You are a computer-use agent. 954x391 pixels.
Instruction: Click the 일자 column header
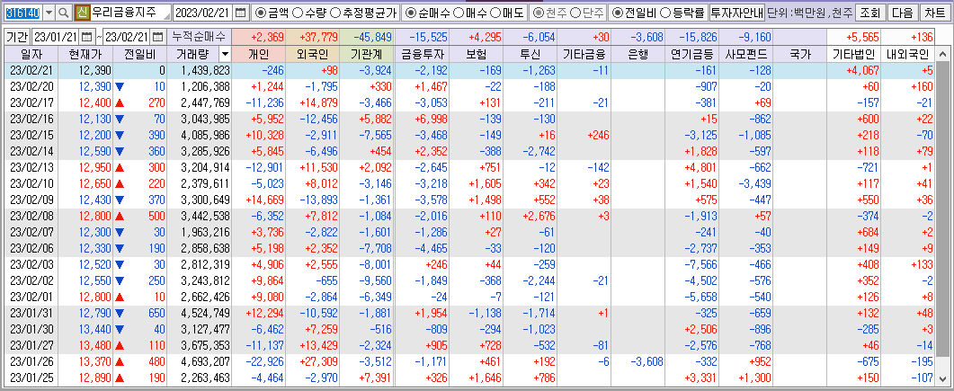[x=31, y=55]
